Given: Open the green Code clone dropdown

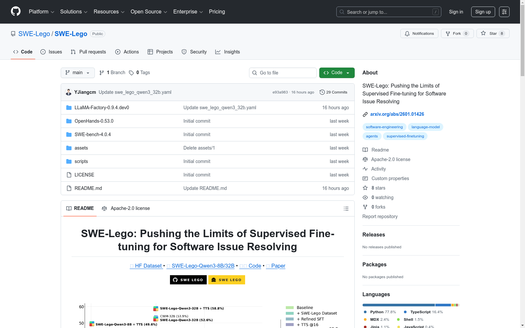Looking at the screenshot, I should 337,73.
